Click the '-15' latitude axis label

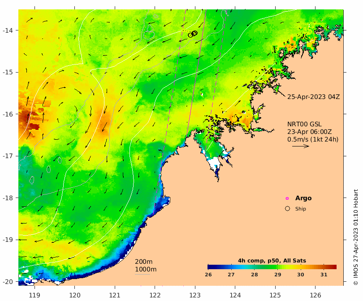click(x=8, y=72)
